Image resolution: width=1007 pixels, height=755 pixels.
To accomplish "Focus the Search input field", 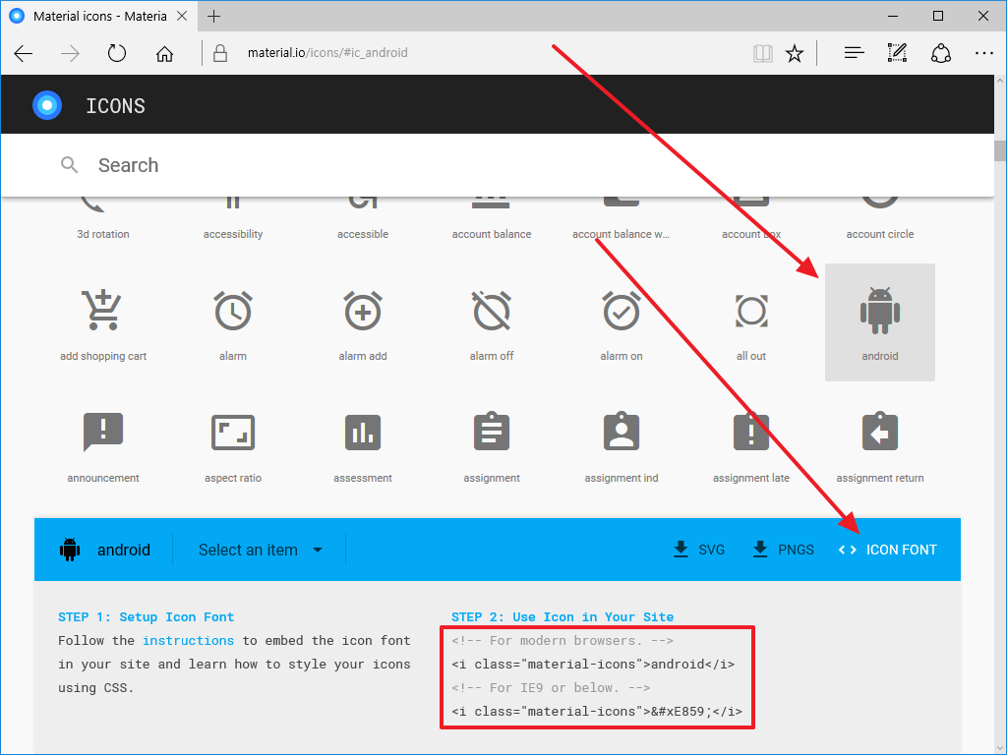I will pos(498,165).
